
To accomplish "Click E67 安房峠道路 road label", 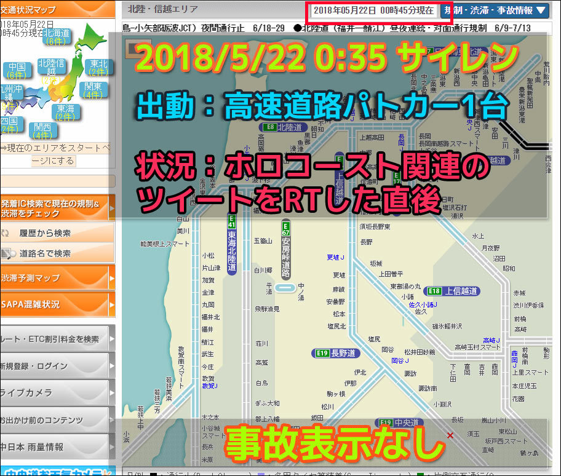I will point(285,249).
